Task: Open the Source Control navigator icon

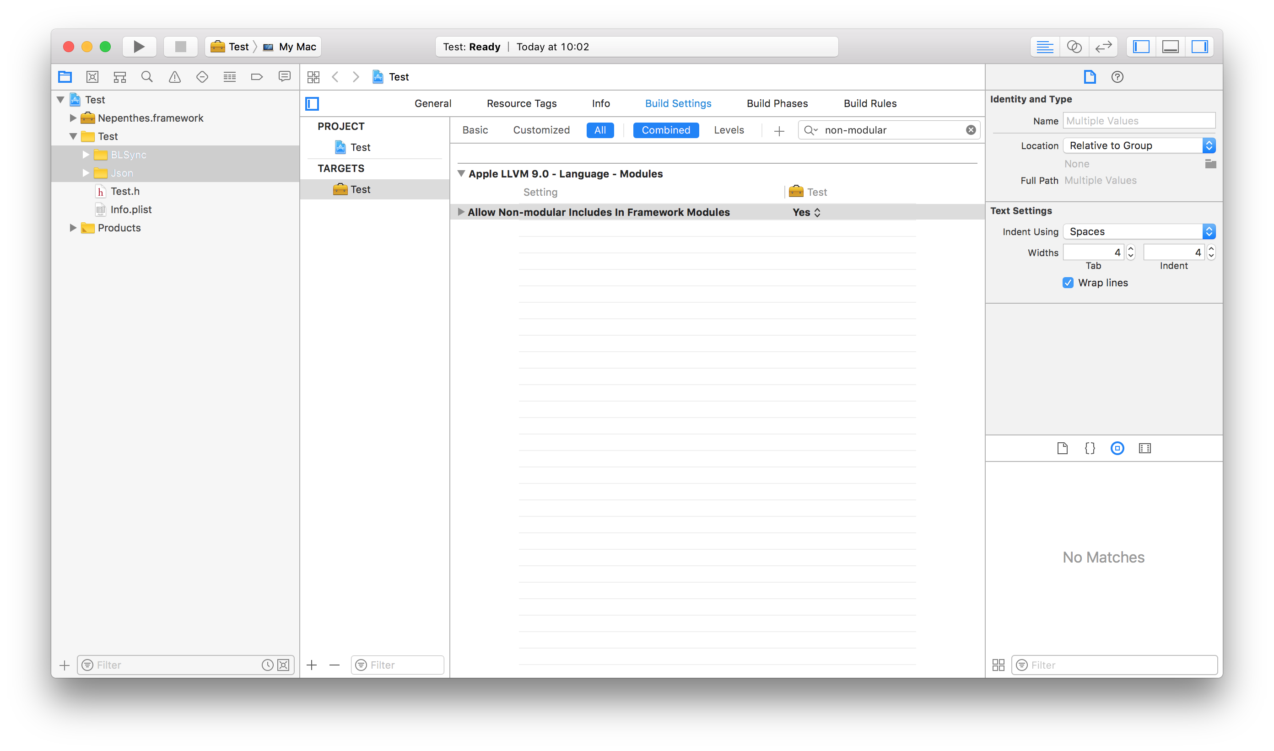Action: point(92,77)
